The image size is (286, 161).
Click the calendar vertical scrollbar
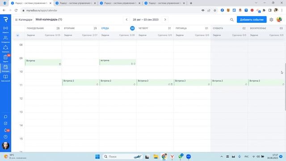tap(285, 87)
